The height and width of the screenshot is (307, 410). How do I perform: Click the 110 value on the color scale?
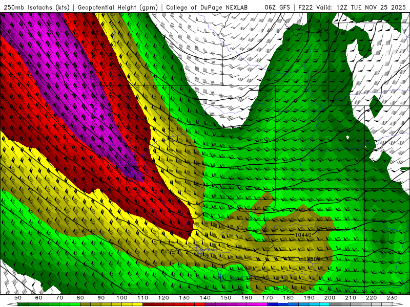click(x=143, y=298)
